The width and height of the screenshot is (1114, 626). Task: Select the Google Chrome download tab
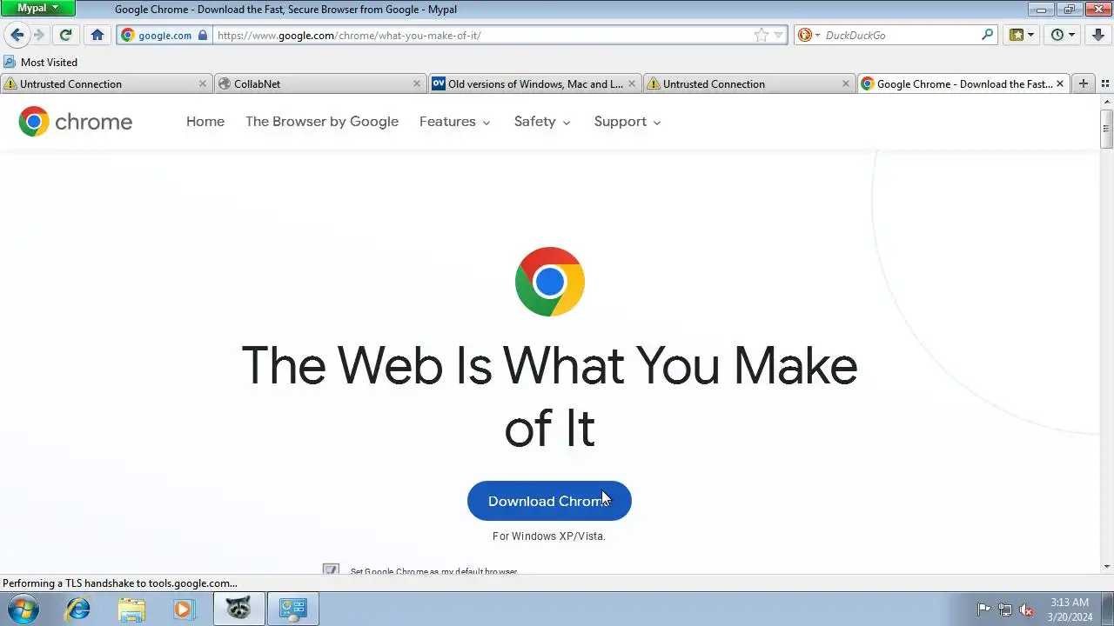[x=963, y=83]
